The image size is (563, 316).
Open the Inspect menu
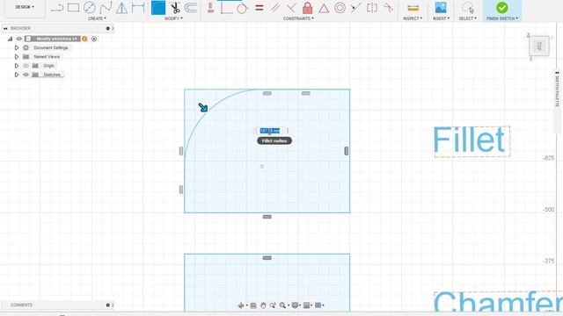413,18
